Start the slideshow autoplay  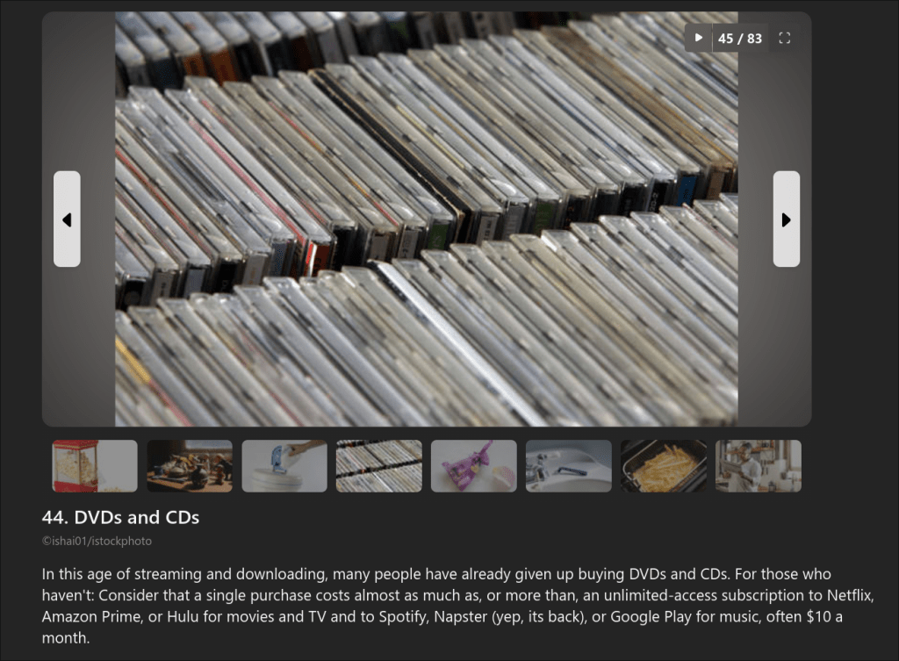click(x=698, y=38)
